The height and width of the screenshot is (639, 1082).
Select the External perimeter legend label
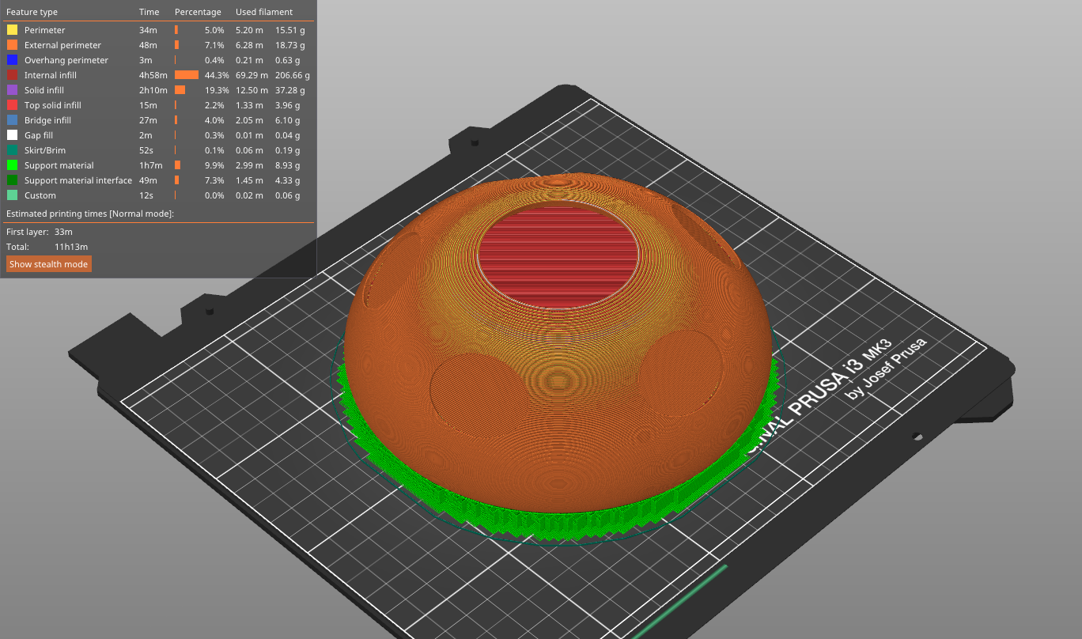pos(62,45)
